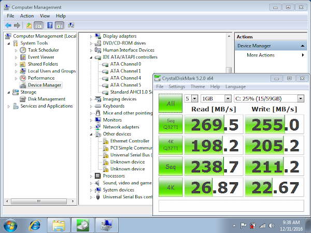Open View menu in Computer Management

click(x=45, y=16)
